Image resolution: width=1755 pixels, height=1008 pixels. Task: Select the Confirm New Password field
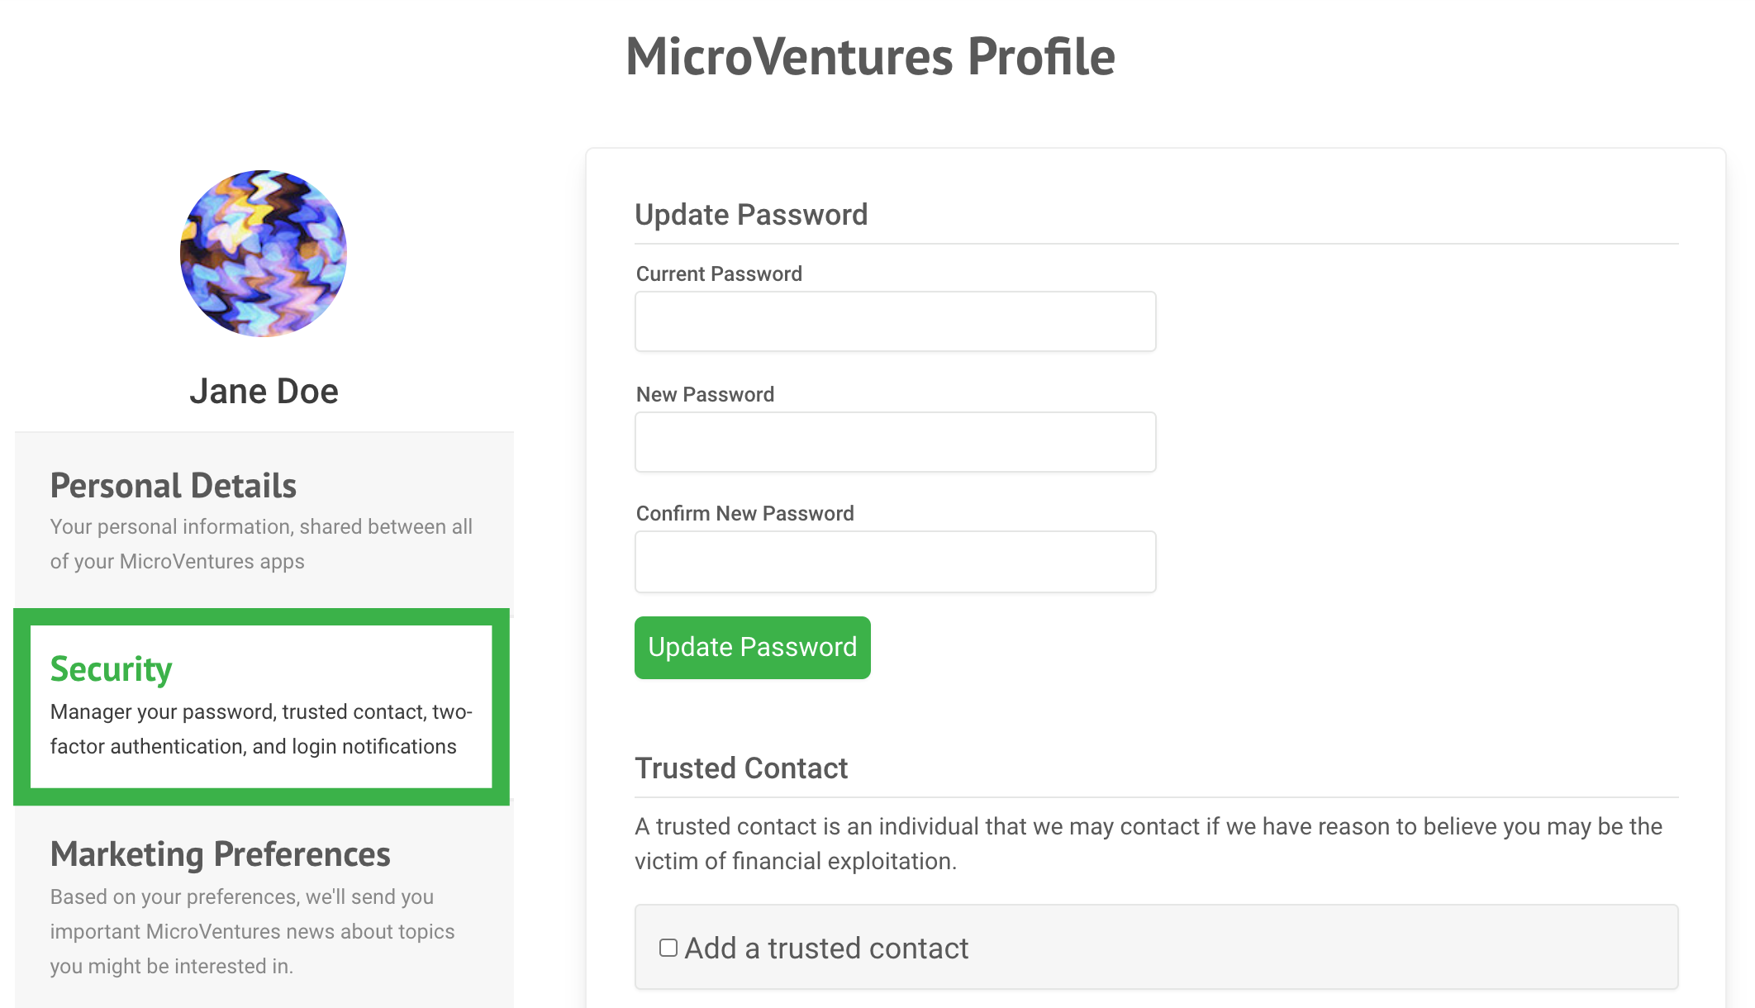point(895,562)
